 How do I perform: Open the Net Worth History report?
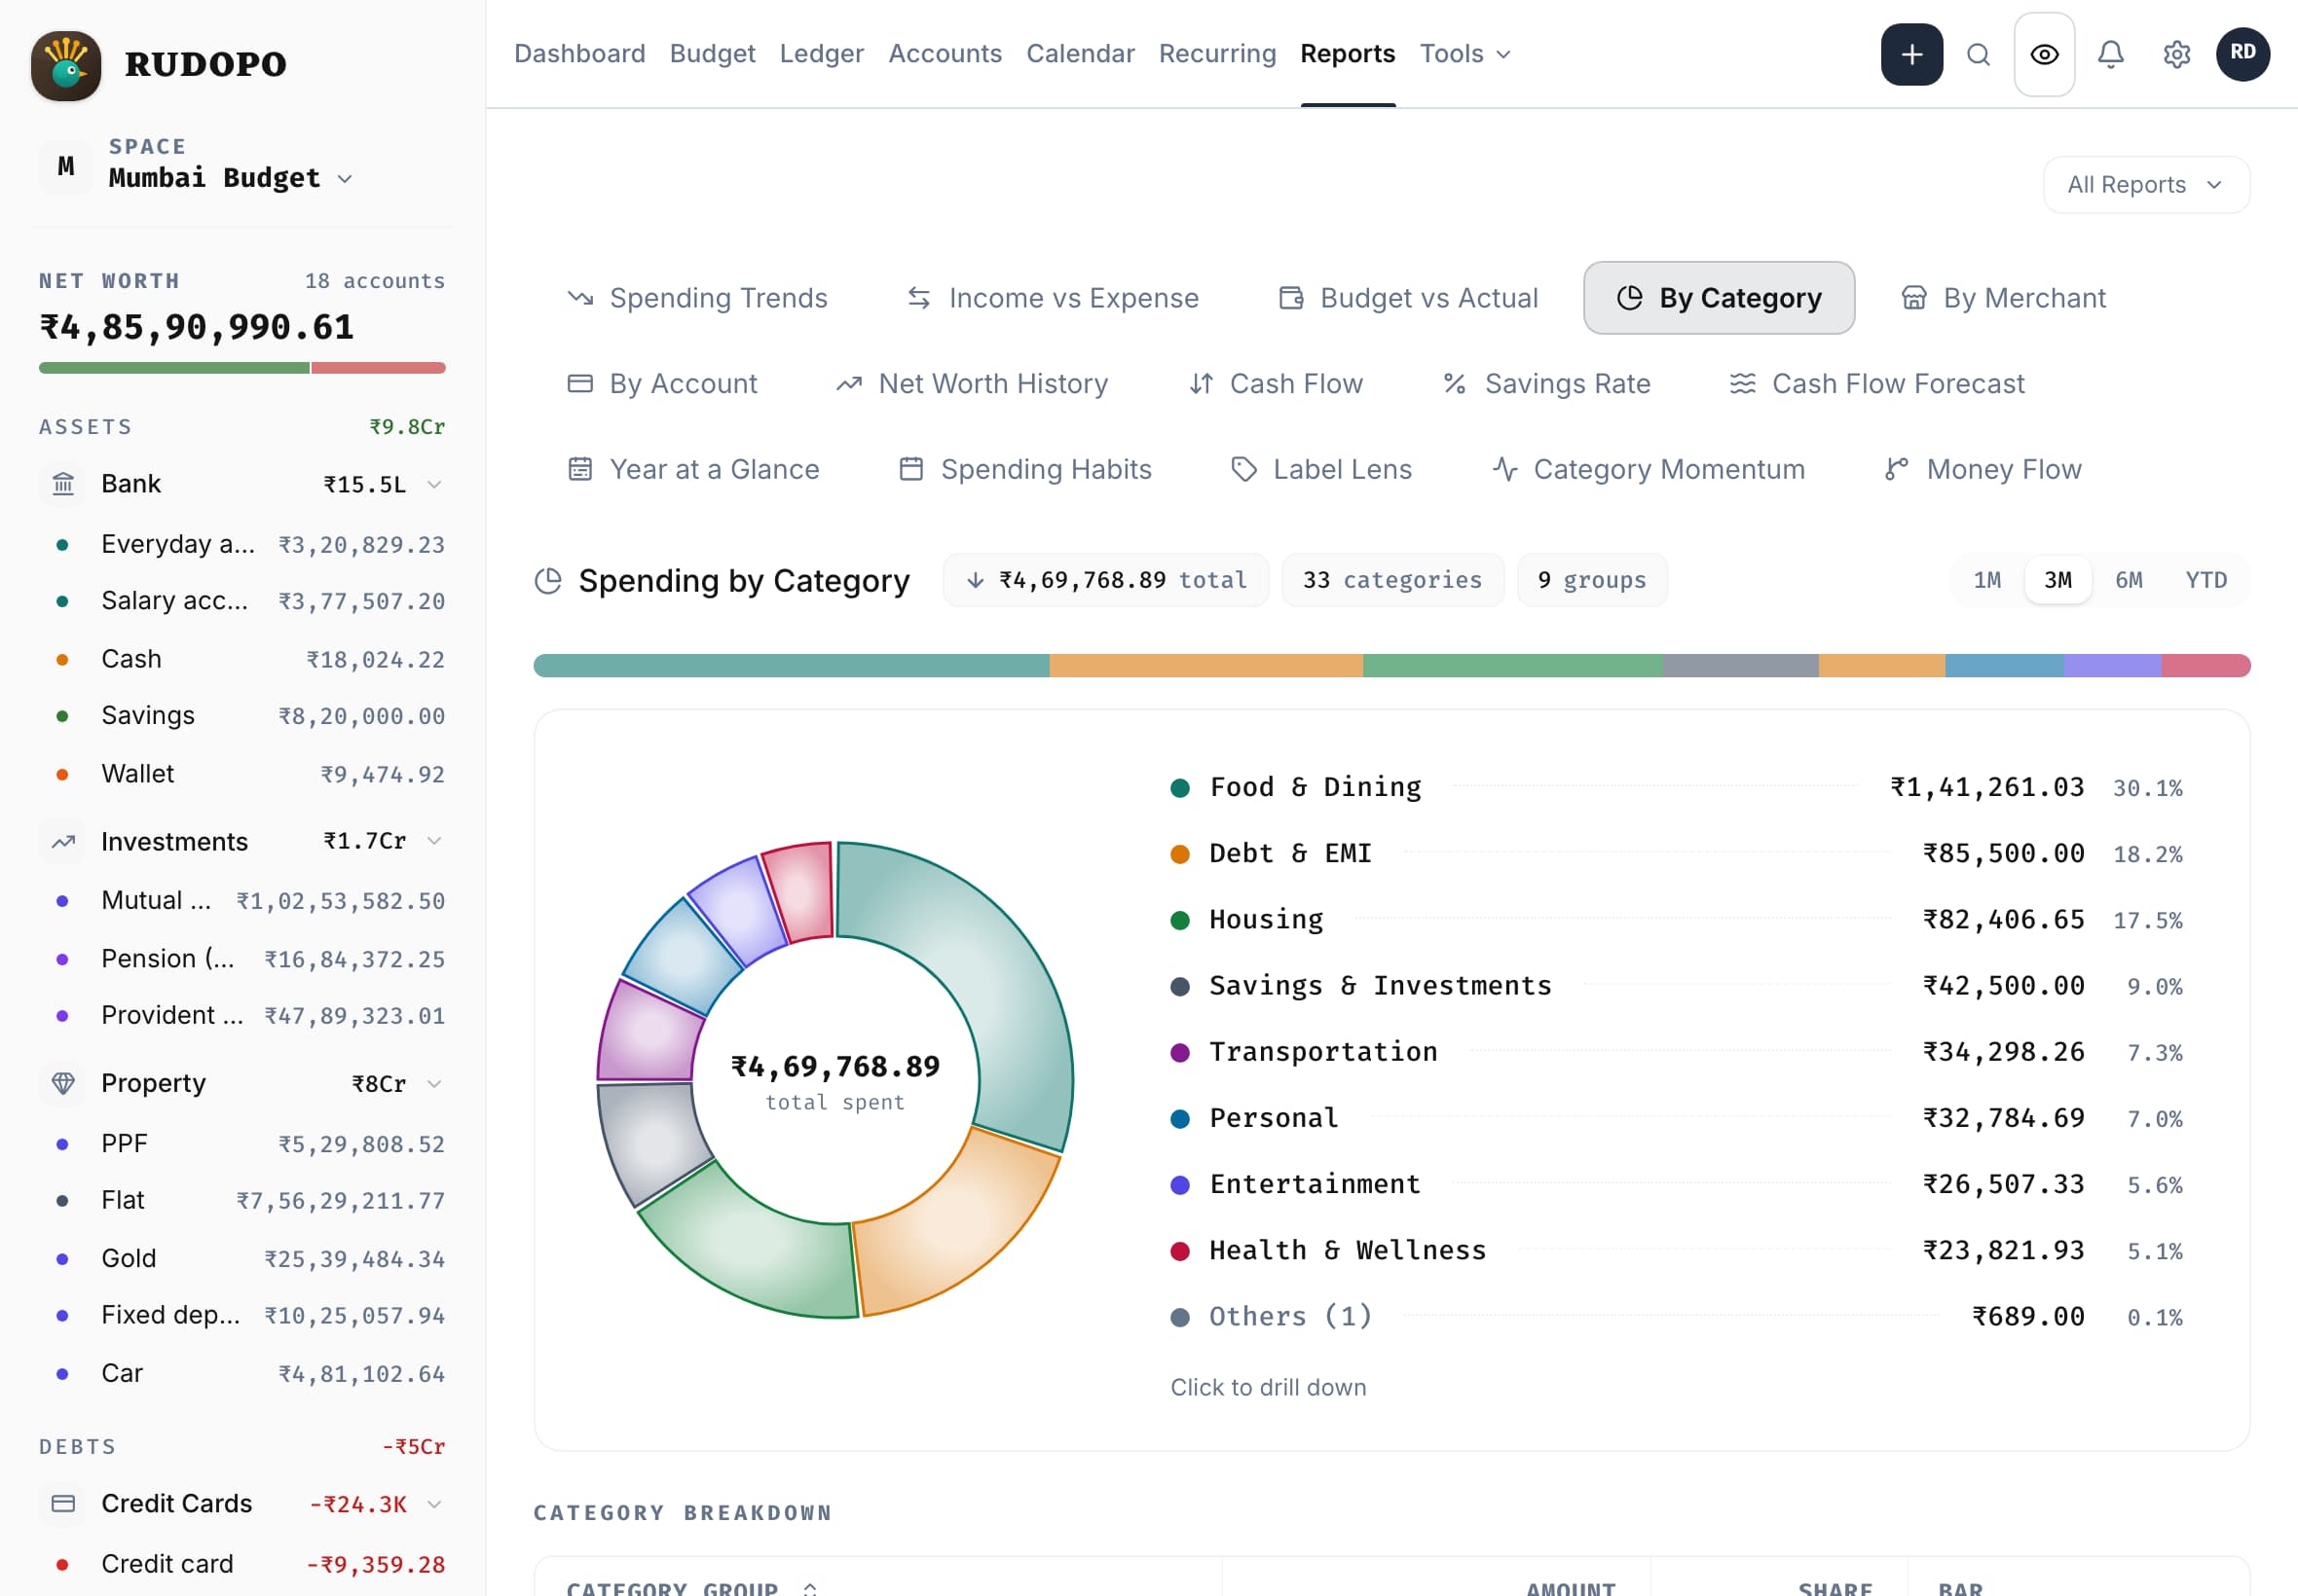tap(973, 384)
